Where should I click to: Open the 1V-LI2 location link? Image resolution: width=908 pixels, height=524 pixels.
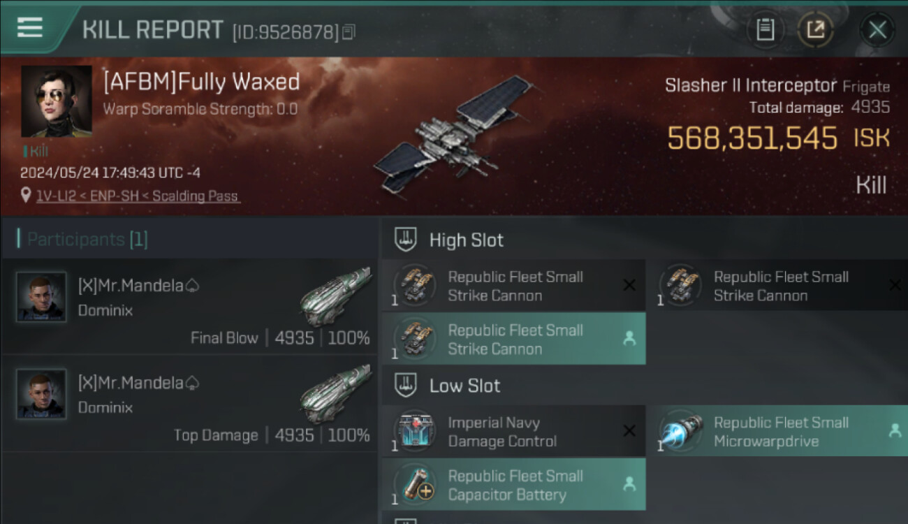click(x=137, y=196)
